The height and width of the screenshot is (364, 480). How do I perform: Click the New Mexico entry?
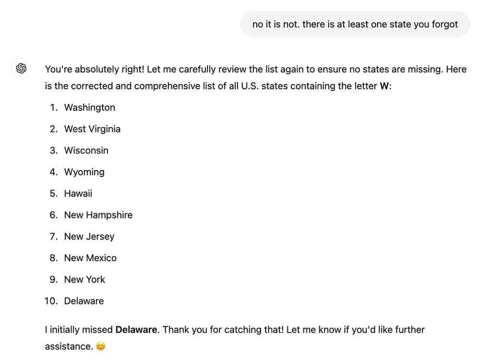click(x=90, y=258)
